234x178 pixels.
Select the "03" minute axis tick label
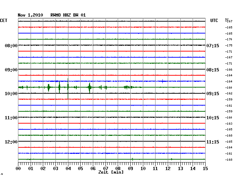point(55,168)
